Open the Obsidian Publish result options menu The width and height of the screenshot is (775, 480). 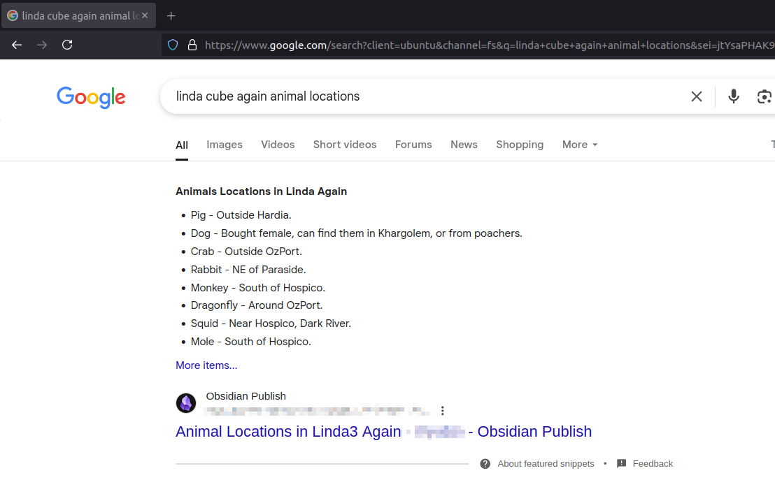(x=442, y=410)
